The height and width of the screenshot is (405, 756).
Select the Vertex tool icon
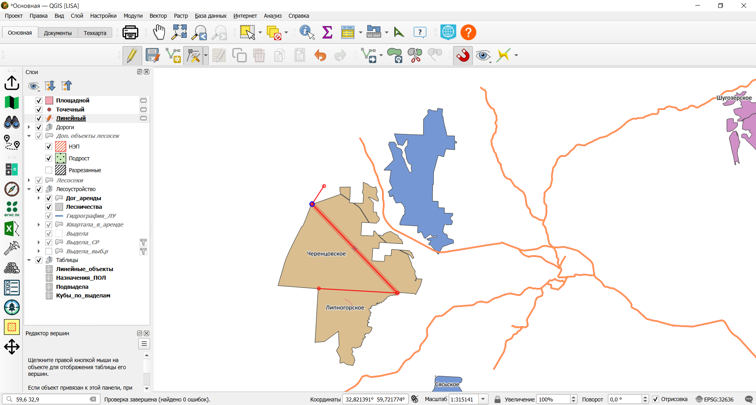pyautogui.click(x=194, y=56)
